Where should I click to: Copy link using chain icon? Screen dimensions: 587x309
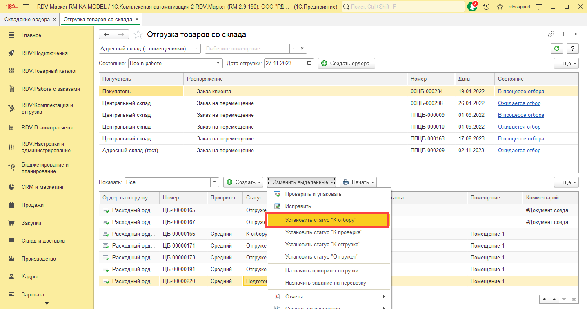pyautogui.click(x=551, y=34)
